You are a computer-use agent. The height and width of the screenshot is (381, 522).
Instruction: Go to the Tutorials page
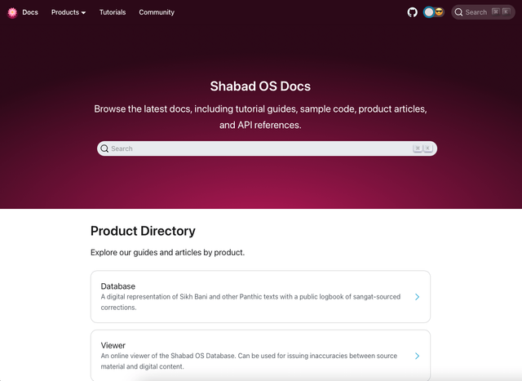[x=113, y=12]
